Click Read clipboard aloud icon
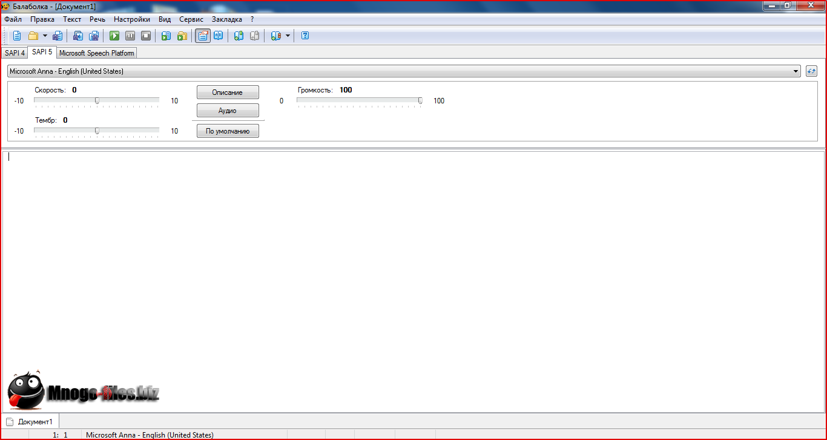The image size is (827, 440). [166, 36]
